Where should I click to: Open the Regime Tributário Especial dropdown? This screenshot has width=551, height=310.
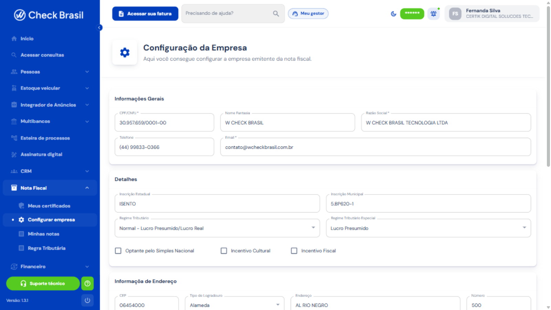tap(428, 228)
